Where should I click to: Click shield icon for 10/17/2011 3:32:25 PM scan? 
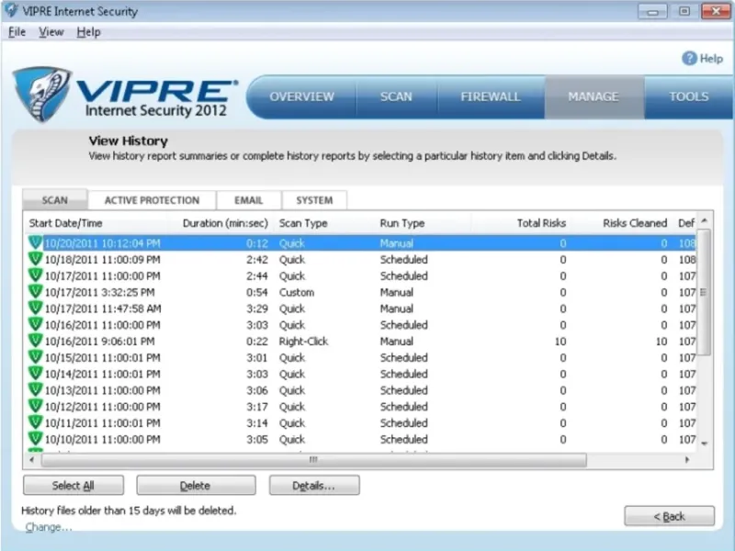(x=36, y=292)
